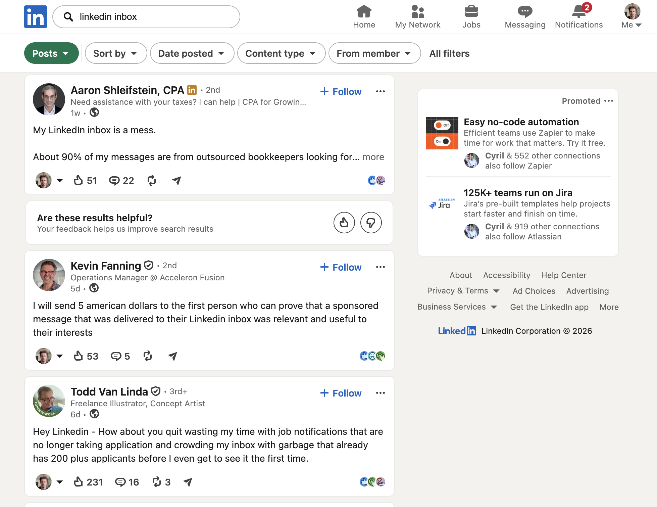View reactions on Kevin Fanning's post

pyautogui.click(x=372, y=356)
